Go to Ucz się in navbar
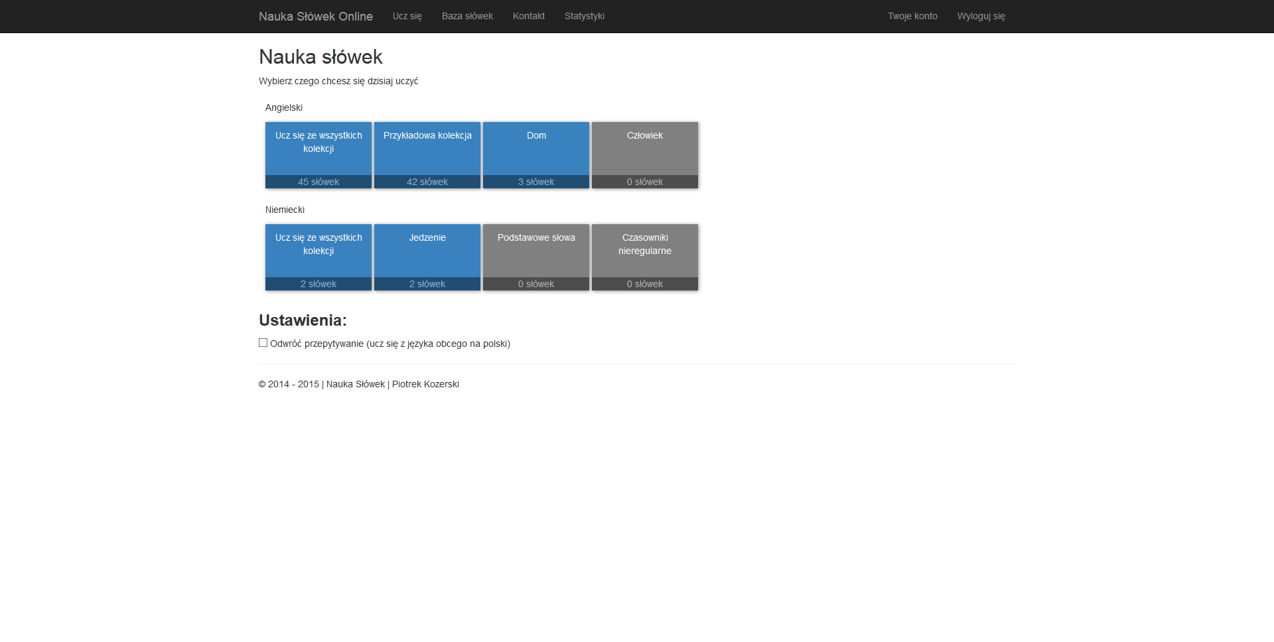The image size is (1274, 642). [407, 17]
